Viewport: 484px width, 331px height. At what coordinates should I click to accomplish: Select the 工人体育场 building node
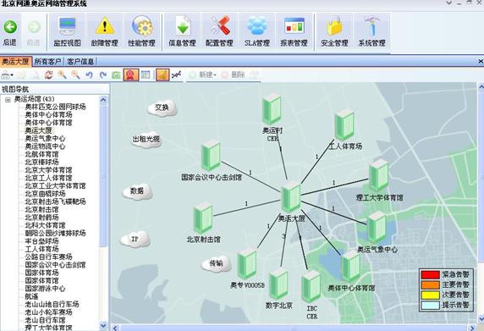coord(344,124)
